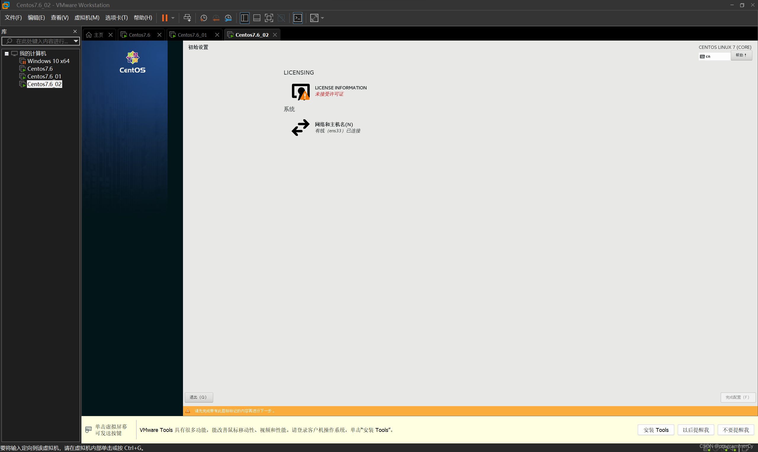Click the stretch guest display icon
This screenshot has width=758, height=452.
(314, 18)
